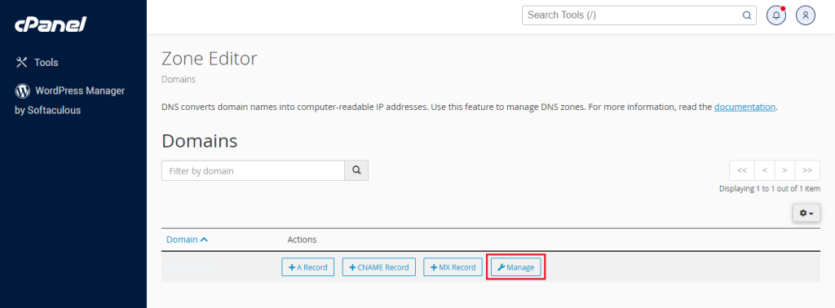Image resolution: width=835 pixels, height=308 pixels.
Task: Click the Search Tools magnifier icon
Action: point(747,15)
